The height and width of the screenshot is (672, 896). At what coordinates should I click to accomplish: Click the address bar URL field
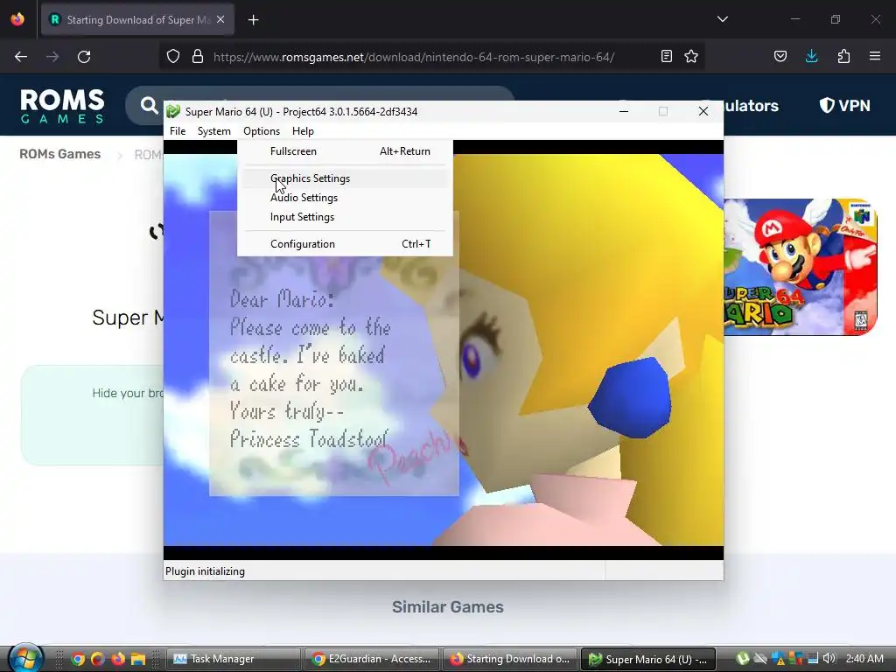(414, 57)
